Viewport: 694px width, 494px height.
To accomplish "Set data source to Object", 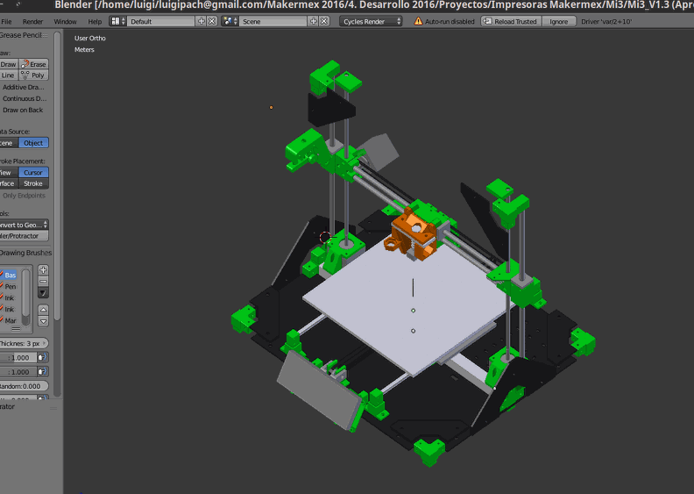I will [x=33, y=143].
